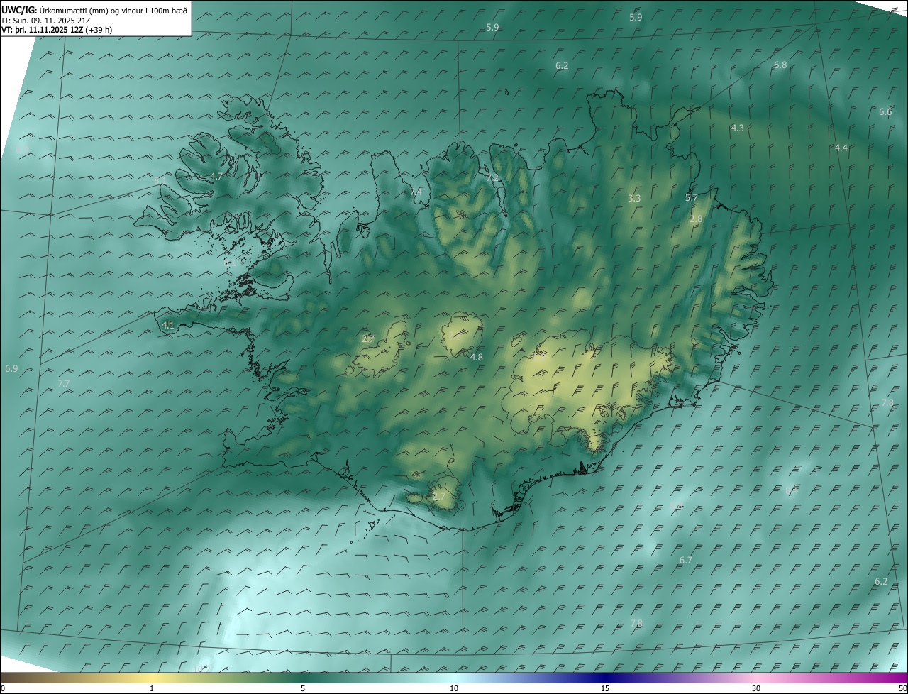Image resolution: width=908 pixels, height=694 pixels.
Task: Select the 4.8 value label
Action: pos(477,357)
